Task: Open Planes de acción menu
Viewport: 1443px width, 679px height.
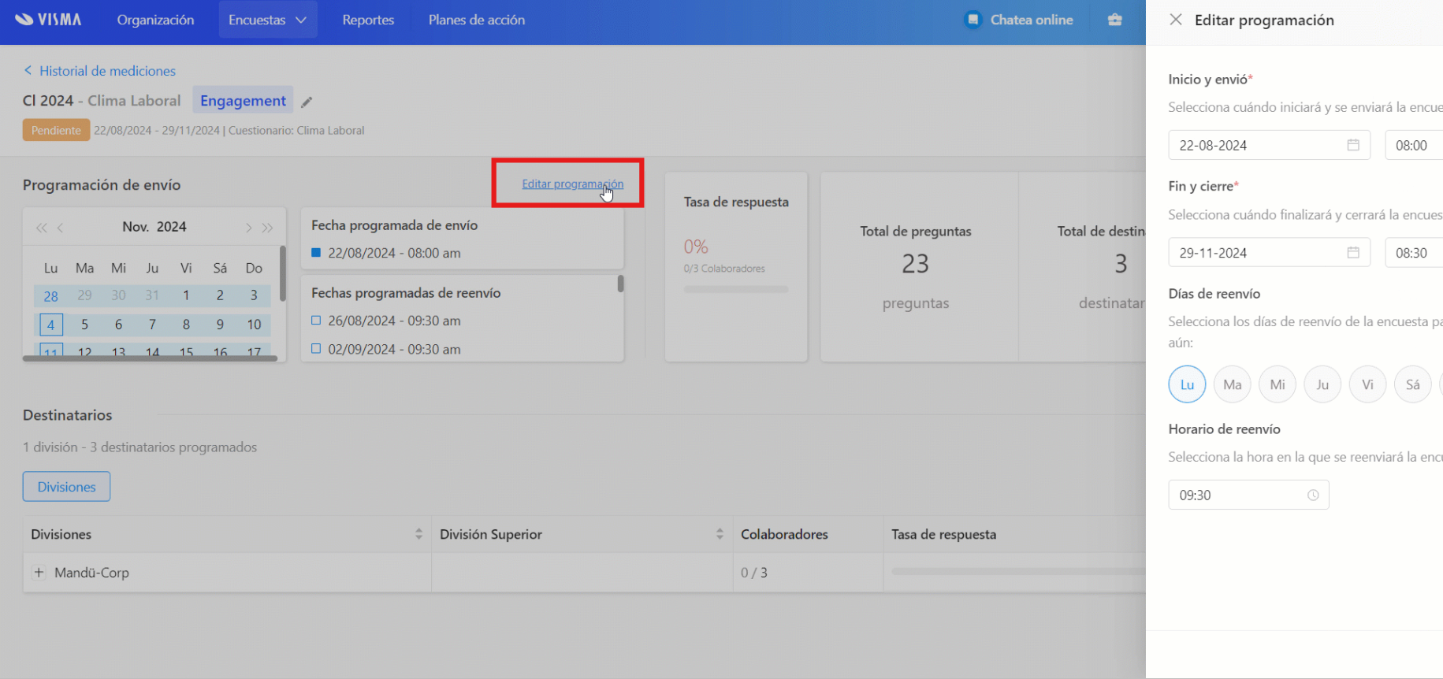Action: point(477,20)
